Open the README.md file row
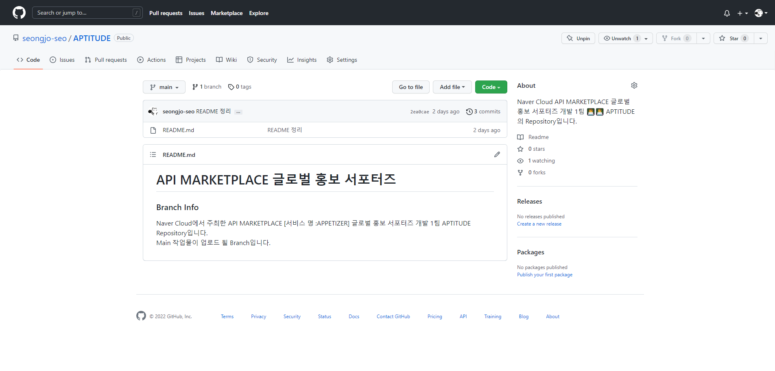Screen dimensions: 775x371 pyautogui.click(x=325, y=130)
